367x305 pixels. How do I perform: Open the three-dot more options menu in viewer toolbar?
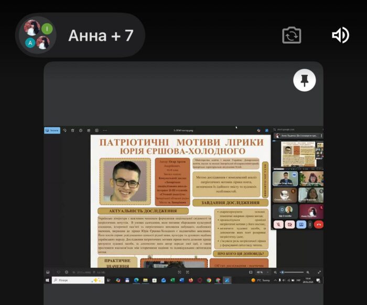click(x=104, y=130)
